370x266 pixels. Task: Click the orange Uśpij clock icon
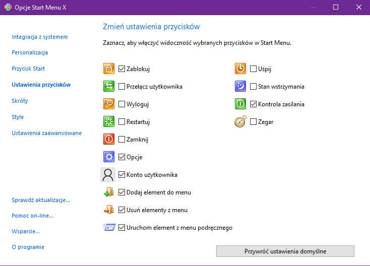click(240, 69)
